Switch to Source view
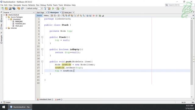The image size is (195, 110). 39,16
